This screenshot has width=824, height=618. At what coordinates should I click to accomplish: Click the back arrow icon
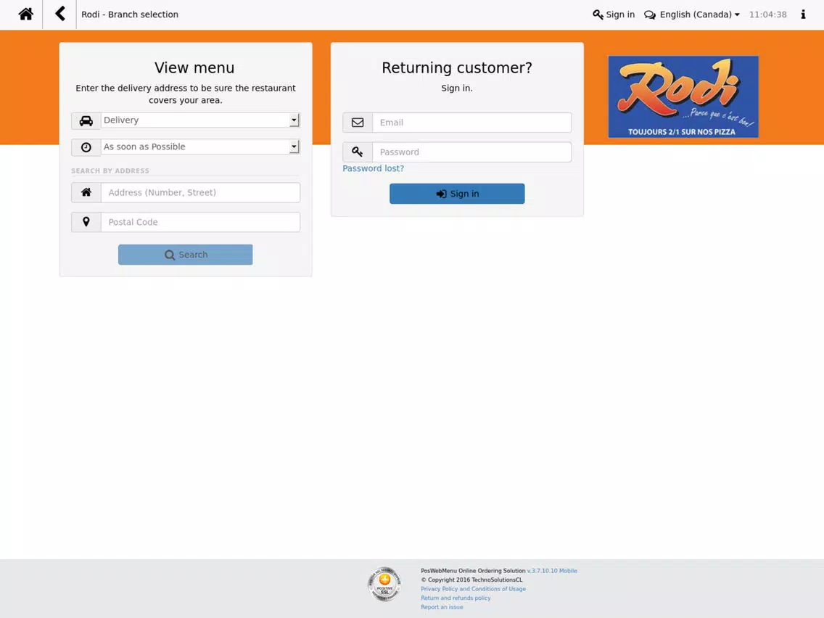tap(60, 14)
